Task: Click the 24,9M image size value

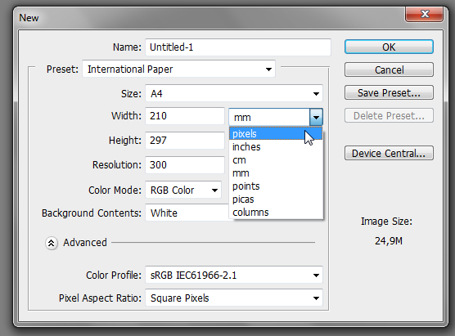Action: [389, 241]
